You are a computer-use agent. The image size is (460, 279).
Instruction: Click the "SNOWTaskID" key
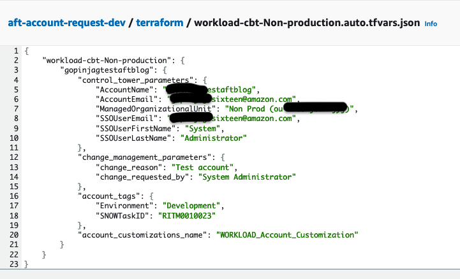122,216
